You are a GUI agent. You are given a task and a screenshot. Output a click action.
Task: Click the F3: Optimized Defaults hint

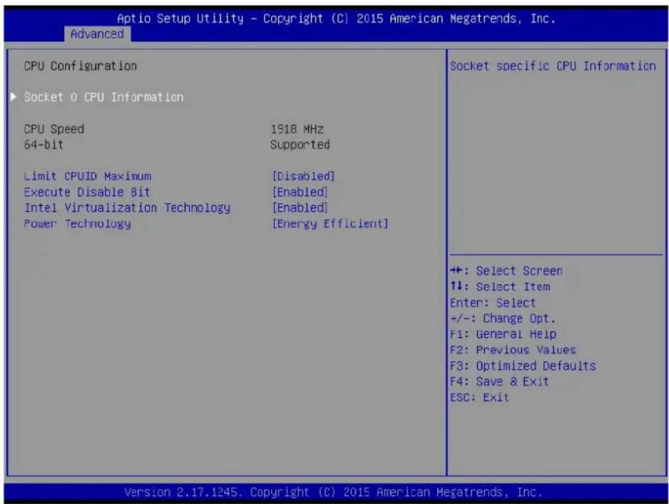pos(523,366)
